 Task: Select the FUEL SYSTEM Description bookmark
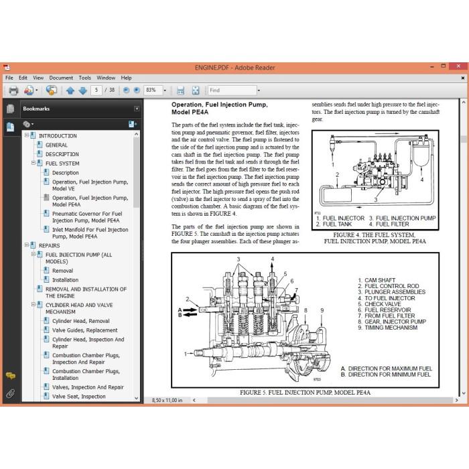tap(66, 173)
